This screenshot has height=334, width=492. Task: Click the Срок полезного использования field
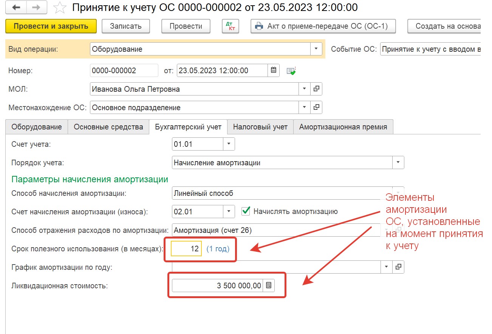(x=186, y=249)
